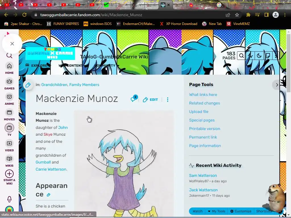Open FUNNY SNIPPIES bookmark
This screenshot has width=291, height=218.
point(63,24)
